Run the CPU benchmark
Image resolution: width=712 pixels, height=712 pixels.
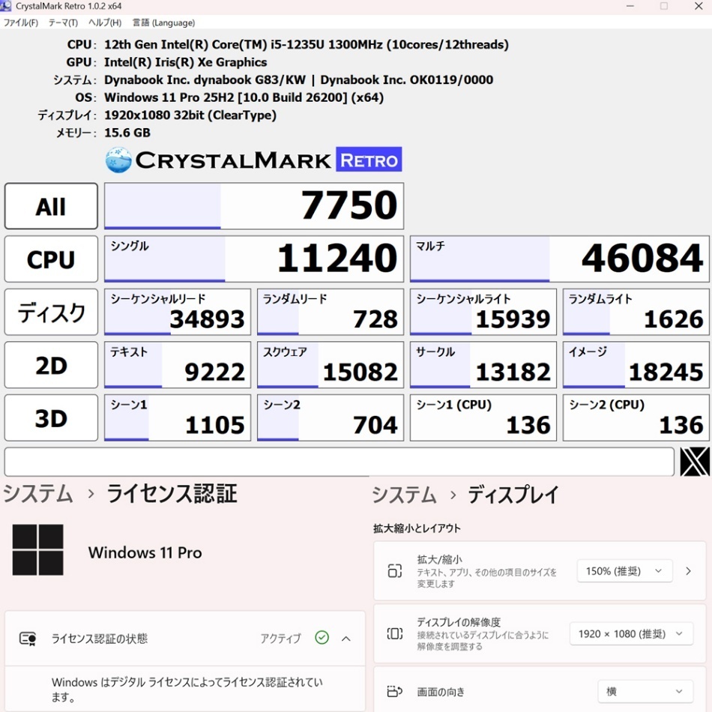click(51, 259)
